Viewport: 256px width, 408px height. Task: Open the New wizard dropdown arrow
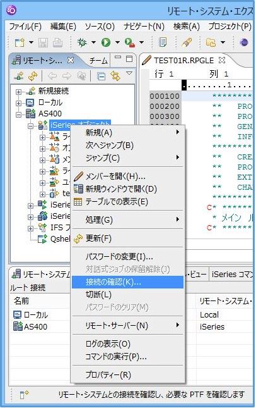point(31,42)
